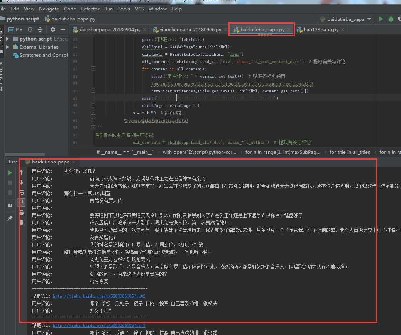
Task: Toggle fold marker at the csvwriter.writerow line
Action: (93, 91)
